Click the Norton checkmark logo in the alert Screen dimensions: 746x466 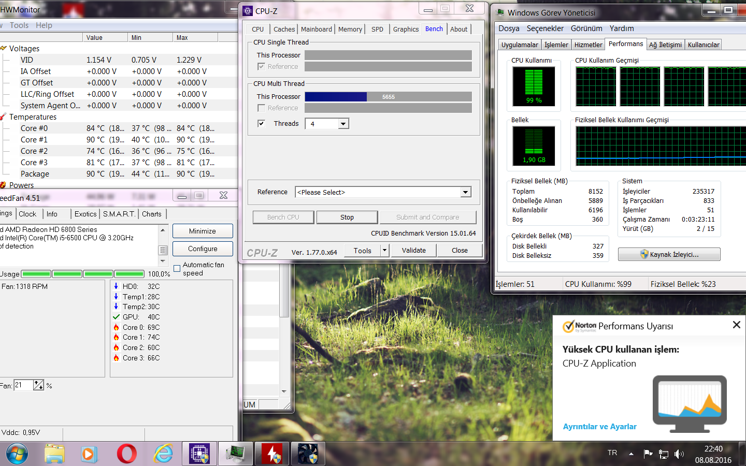[x=568, y=327]
